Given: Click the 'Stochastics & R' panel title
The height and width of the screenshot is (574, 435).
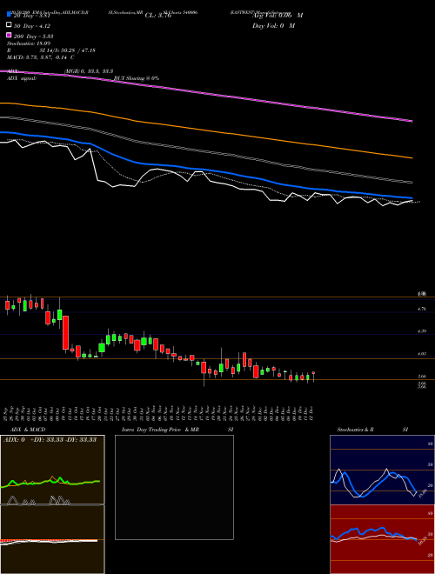Looking at the screenshot, I should (356, 430).
